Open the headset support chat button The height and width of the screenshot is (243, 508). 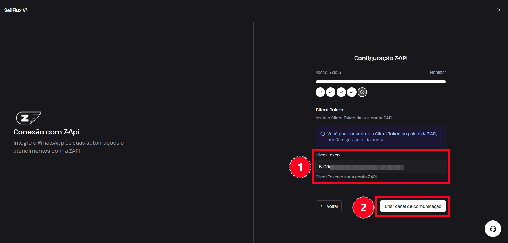493,229
